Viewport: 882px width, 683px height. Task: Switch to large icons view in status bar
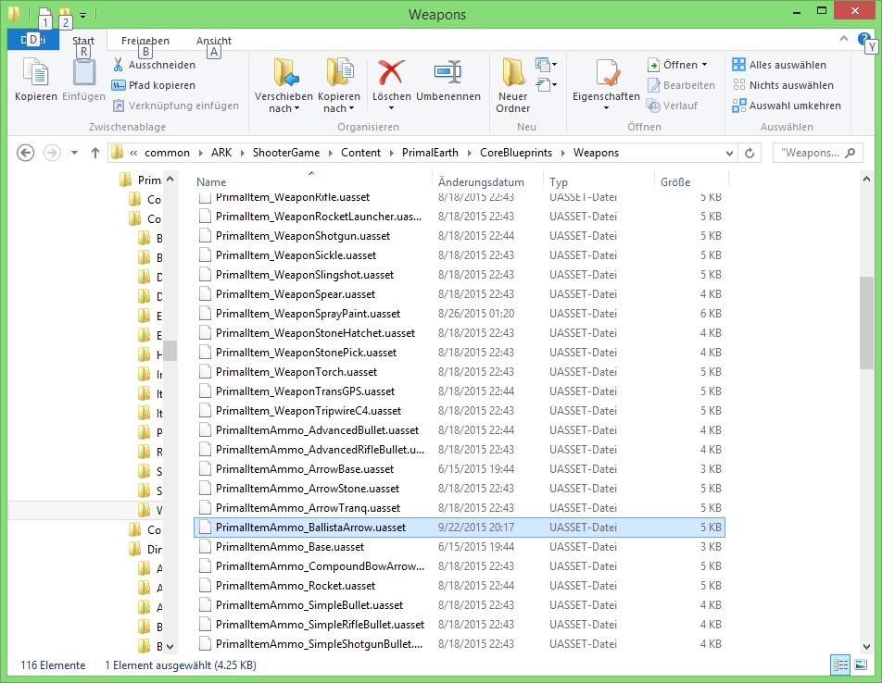[861, 665]
